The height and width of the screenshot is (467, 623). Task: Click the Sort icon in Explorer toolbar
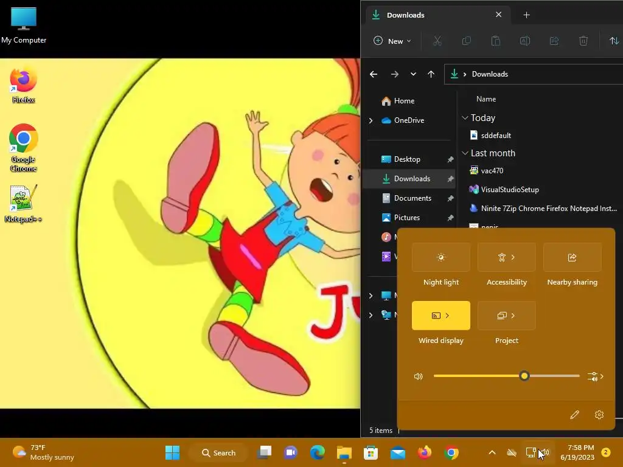point(614,41)
